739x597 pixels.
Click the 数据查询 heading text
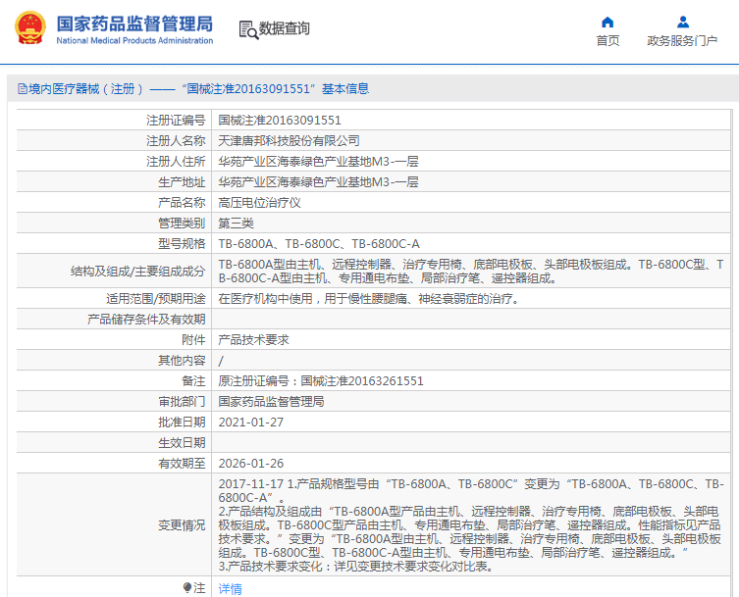coord(285,28)
